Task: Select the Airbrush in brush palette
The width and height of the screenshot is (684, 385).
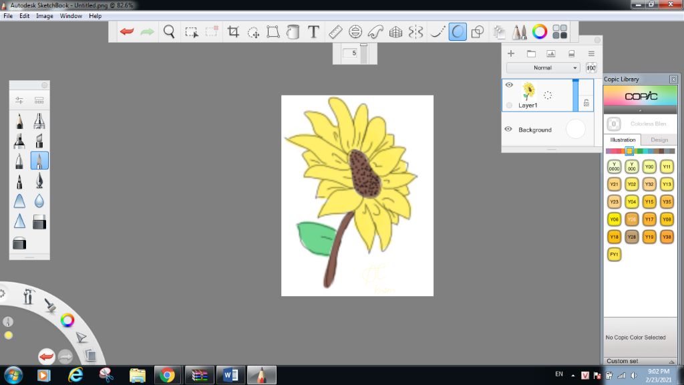Action: tap(39, 121)
